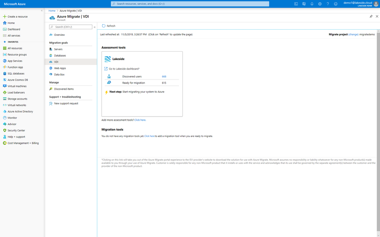Open Cost Management + Billing
The height and width of the screenshot is (237, 380).
coord(23,143)
